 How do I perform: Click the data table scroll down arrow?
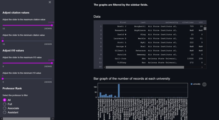(x=205, y=64)
